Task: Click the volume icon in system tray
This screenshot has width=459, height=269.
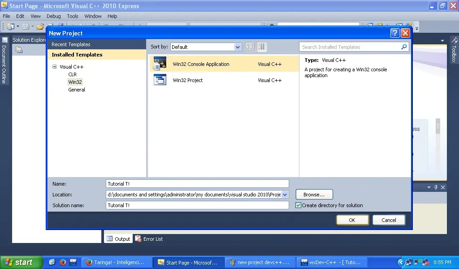Action: 417,262
